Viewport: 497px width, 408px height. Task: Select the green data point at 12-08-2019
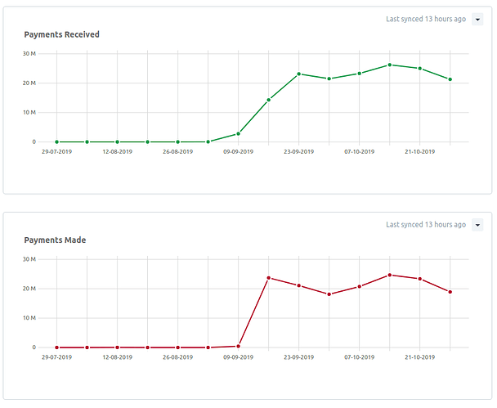[x=117, y=142]
